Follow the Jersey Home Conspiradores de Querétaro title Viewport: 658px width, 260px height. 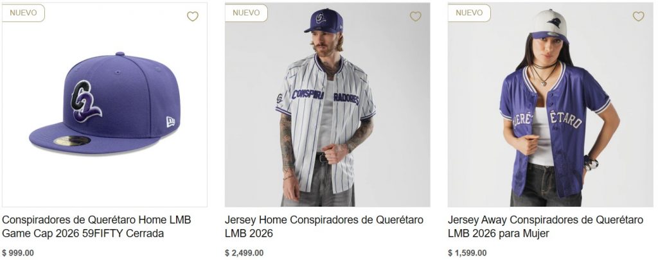[x=324, y=227]
